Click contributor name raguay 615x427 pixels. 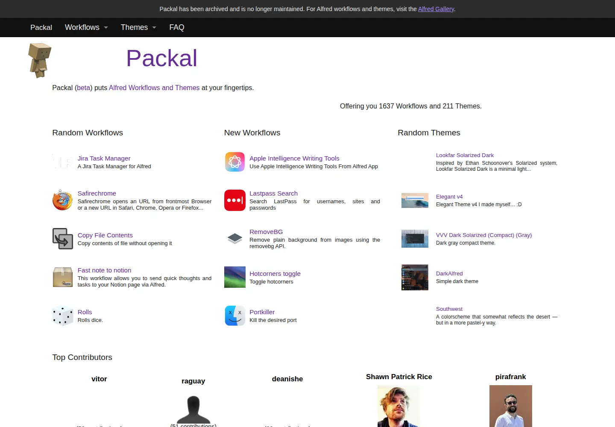tap(193, 381)
